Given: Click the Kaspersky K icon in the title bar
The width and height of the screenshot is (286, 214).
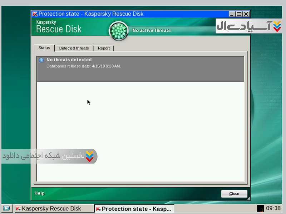Looking at the screenshot, I should pyautogui.click(x=35, y=14).
